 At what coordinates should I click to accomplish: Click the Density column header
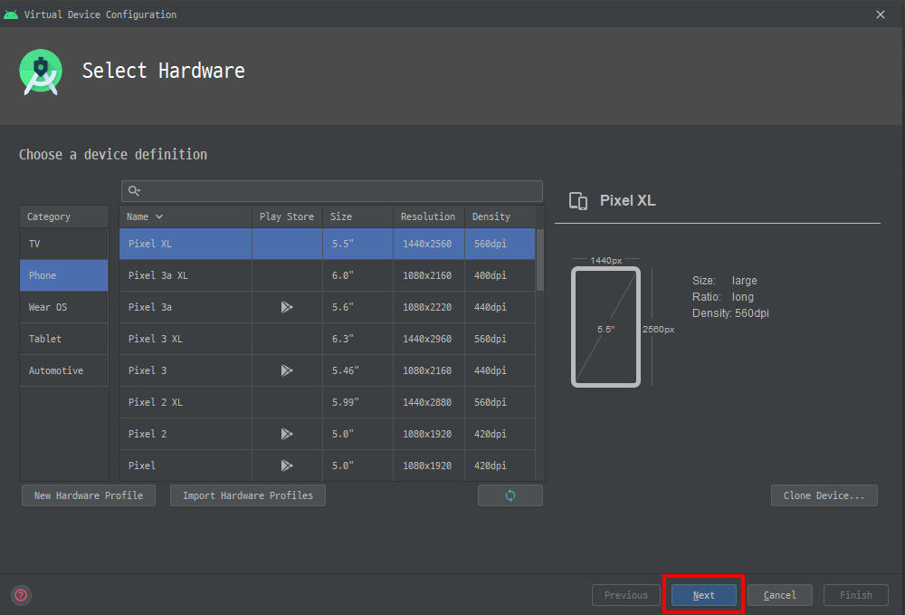[x=500, y=216]
